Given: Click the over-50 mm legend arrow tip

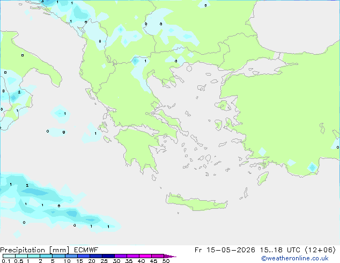Looking at the screenshot, I should [x=170, y=257].
